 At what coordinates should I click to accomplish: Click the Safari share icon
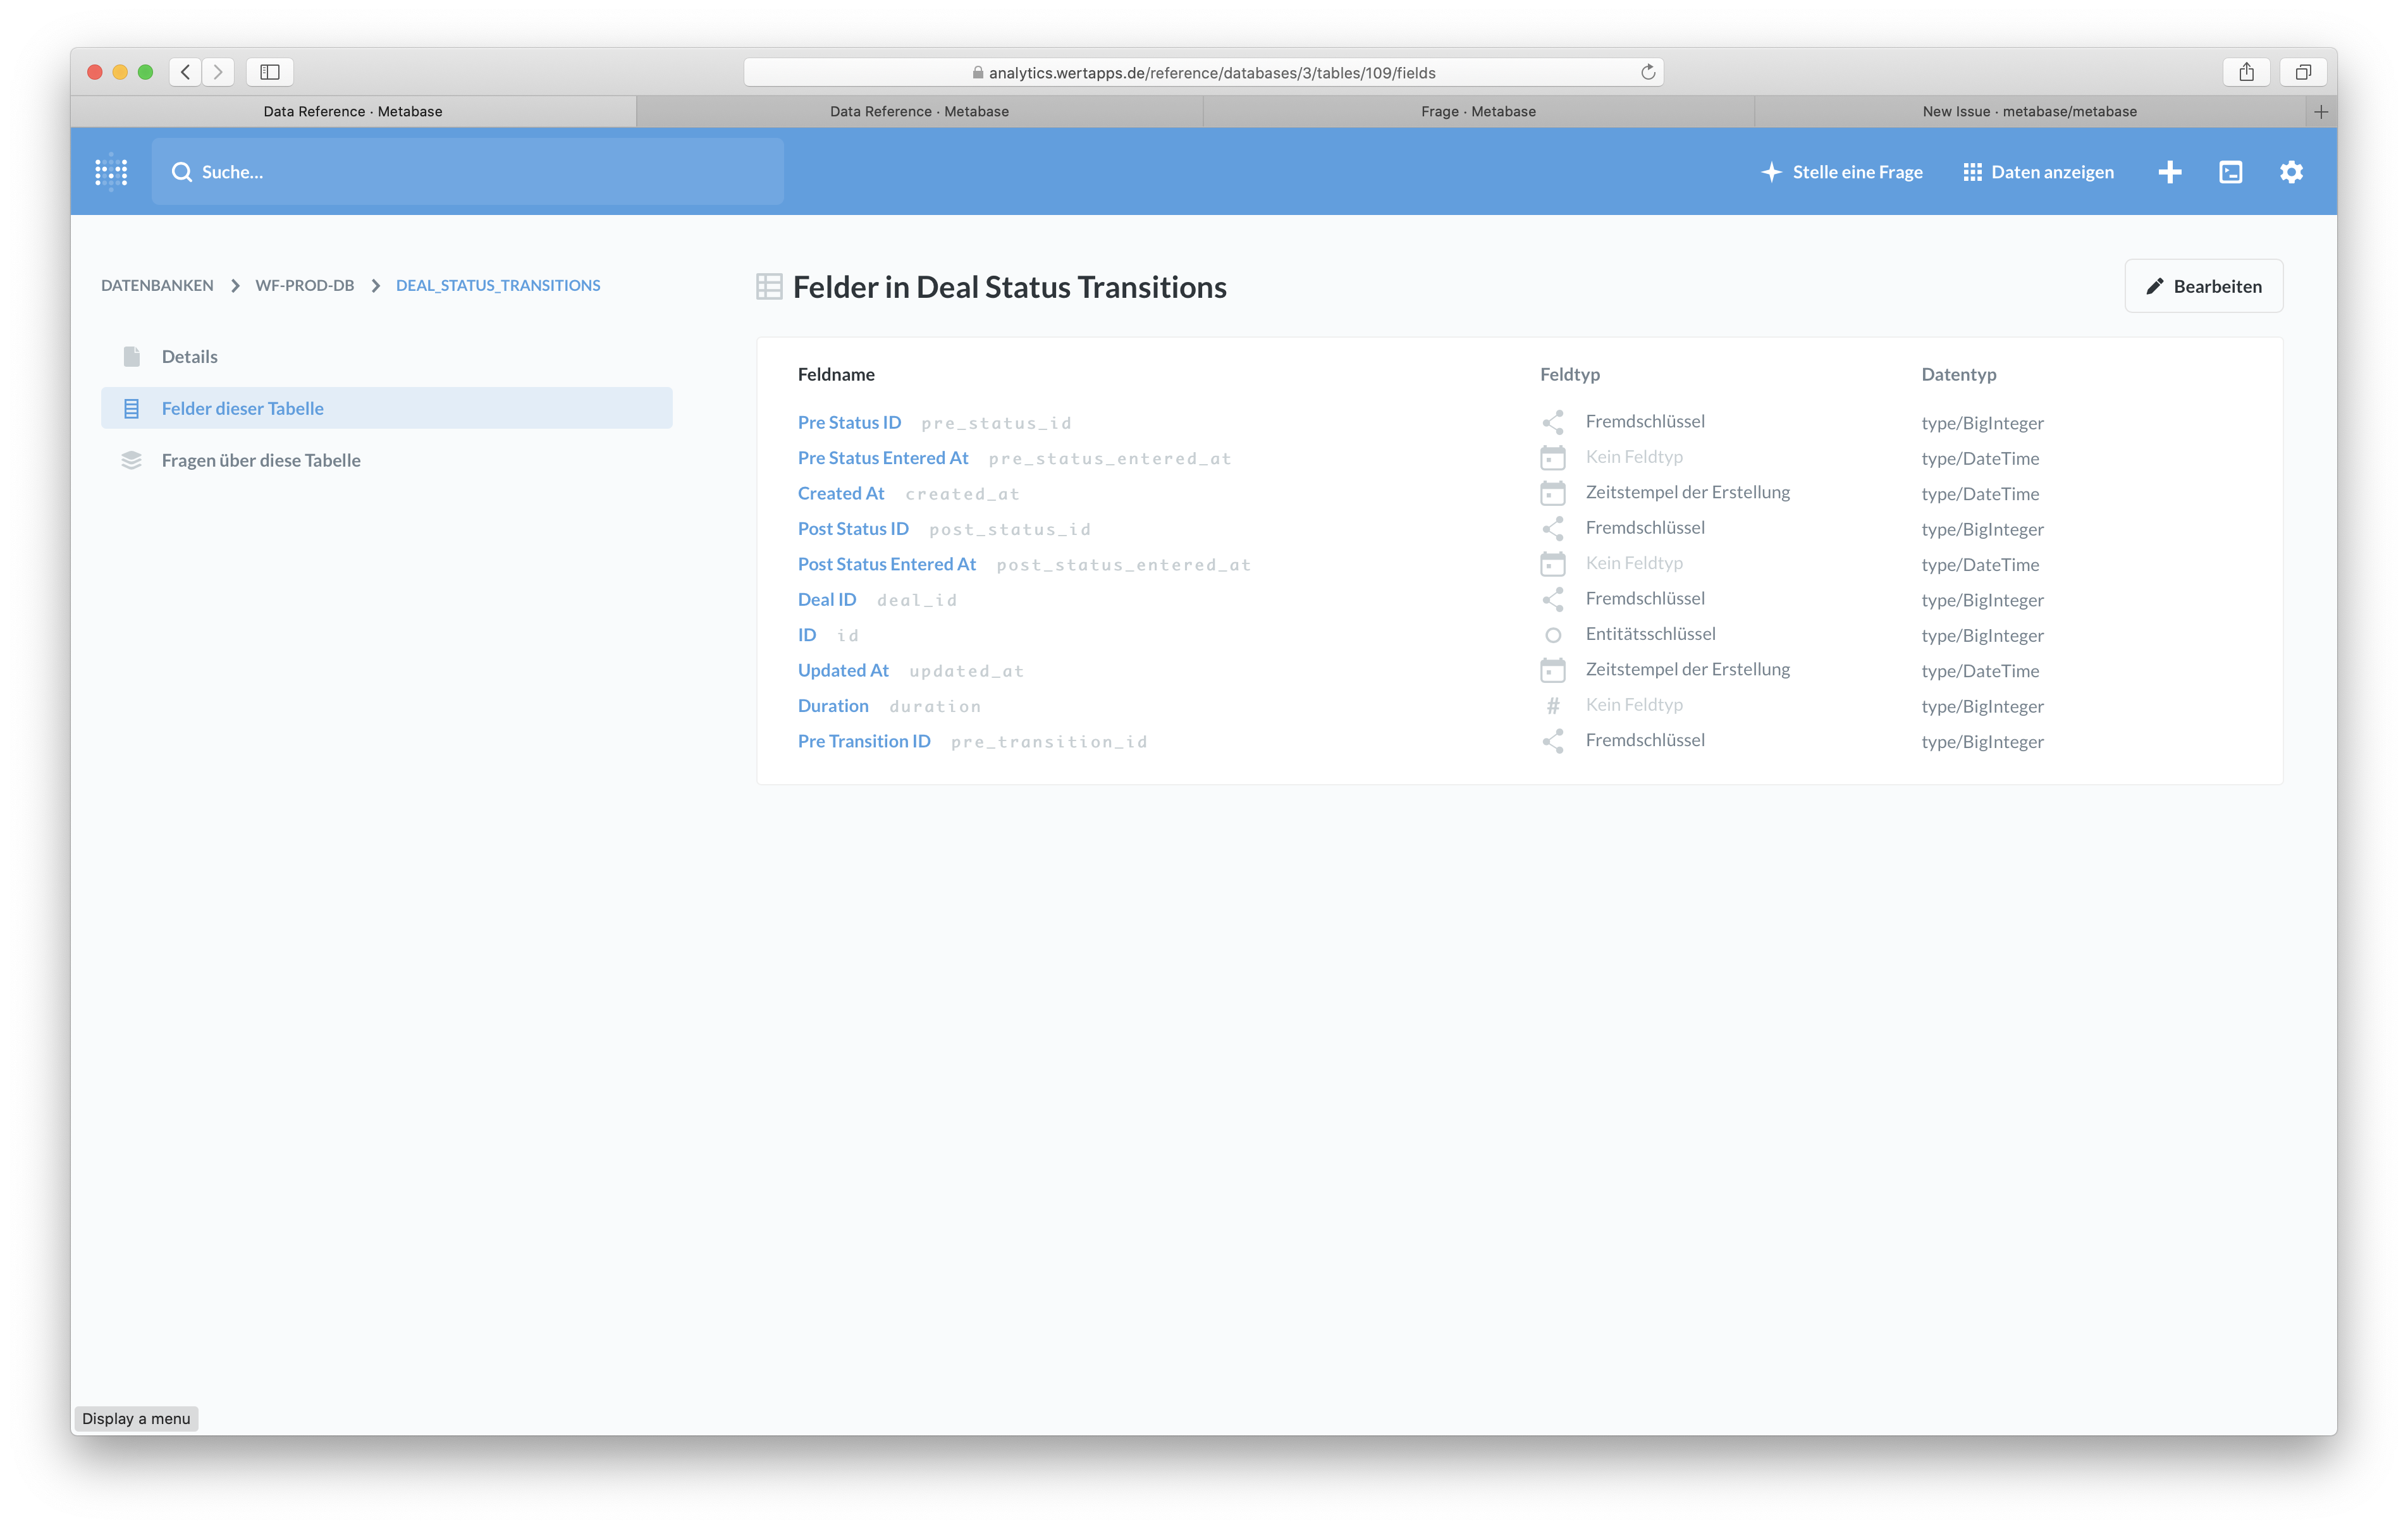click(2246, 72)
